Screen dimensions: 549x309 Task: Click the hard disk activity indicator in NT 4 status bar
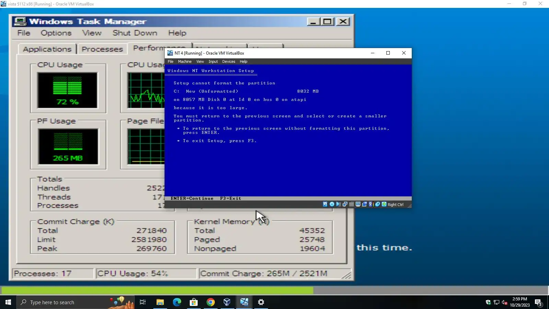pos(325,204)
